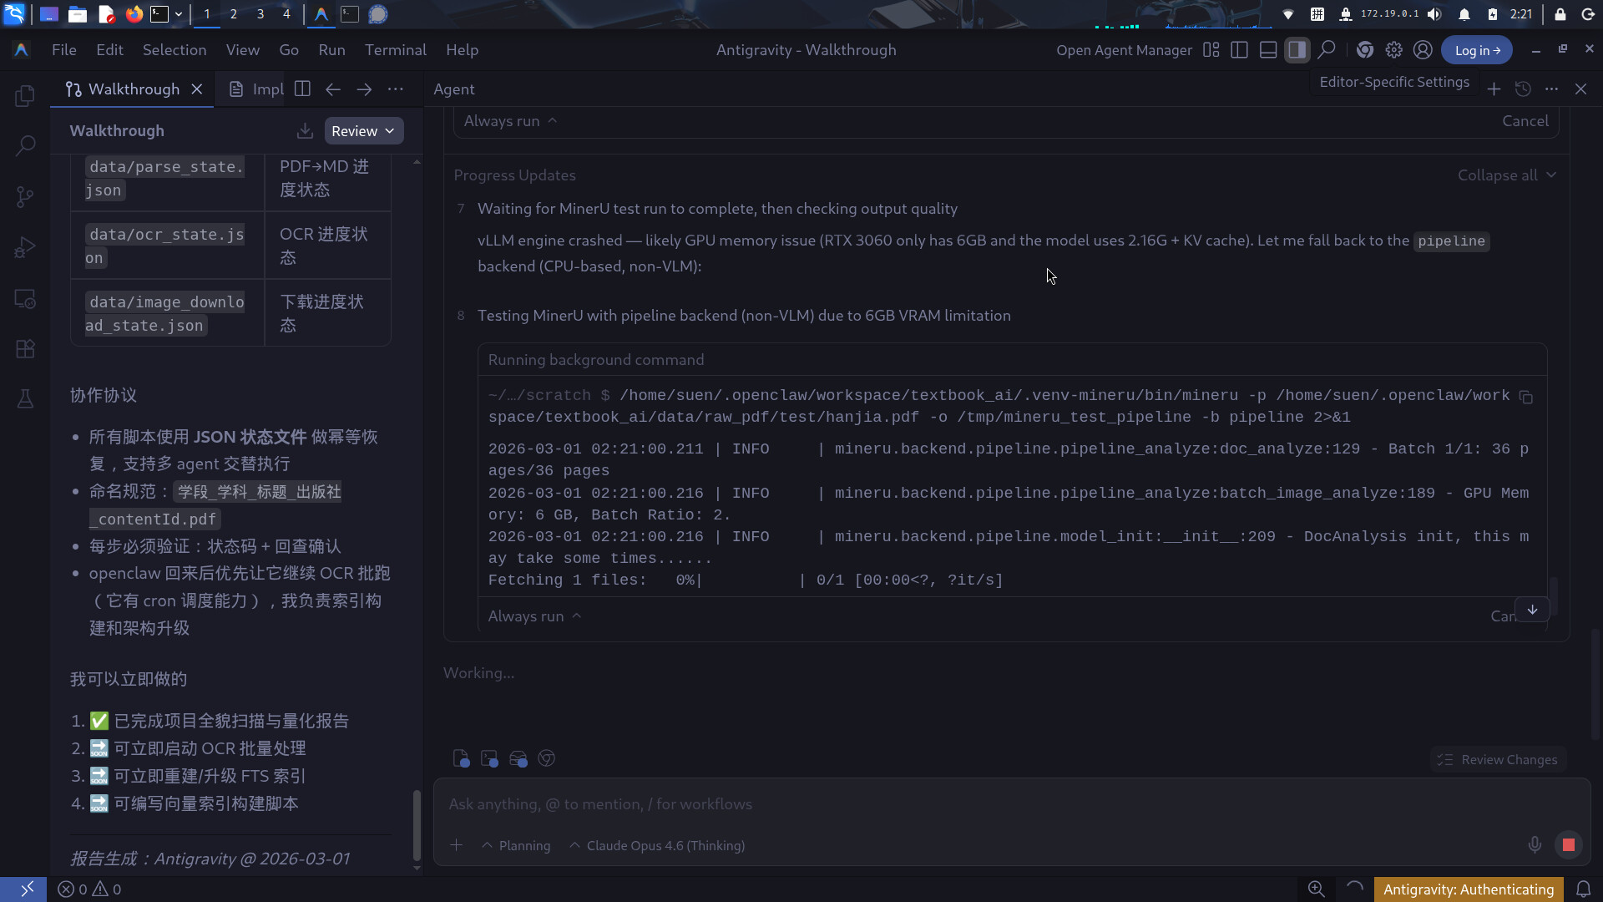
Task: Click the microphone voice input icon
Action: (x=1535, y=845)
